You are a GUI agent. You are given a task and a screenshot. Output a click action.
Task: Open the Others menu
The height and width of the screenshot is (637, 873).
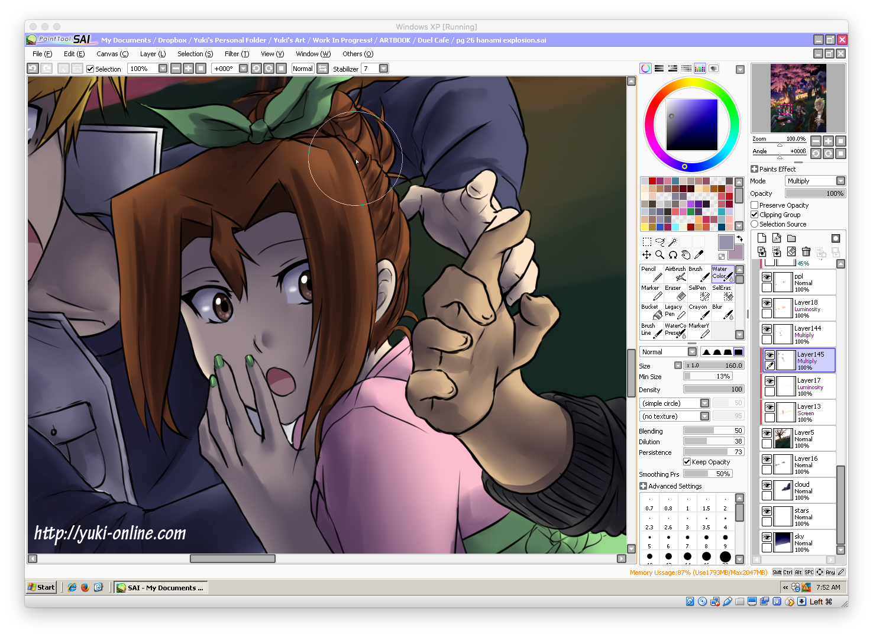(358, 54)
